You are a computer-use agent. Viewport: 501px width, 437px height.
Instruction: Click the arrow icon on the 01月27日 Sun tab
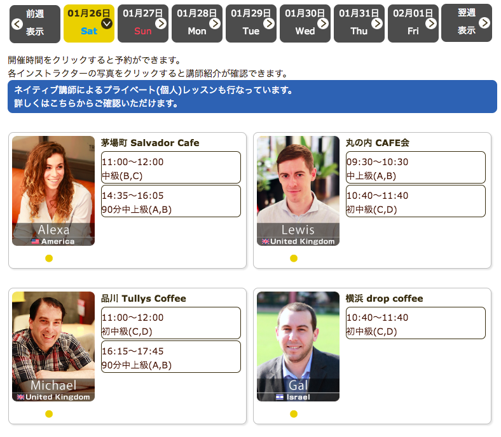coord(161,24)
